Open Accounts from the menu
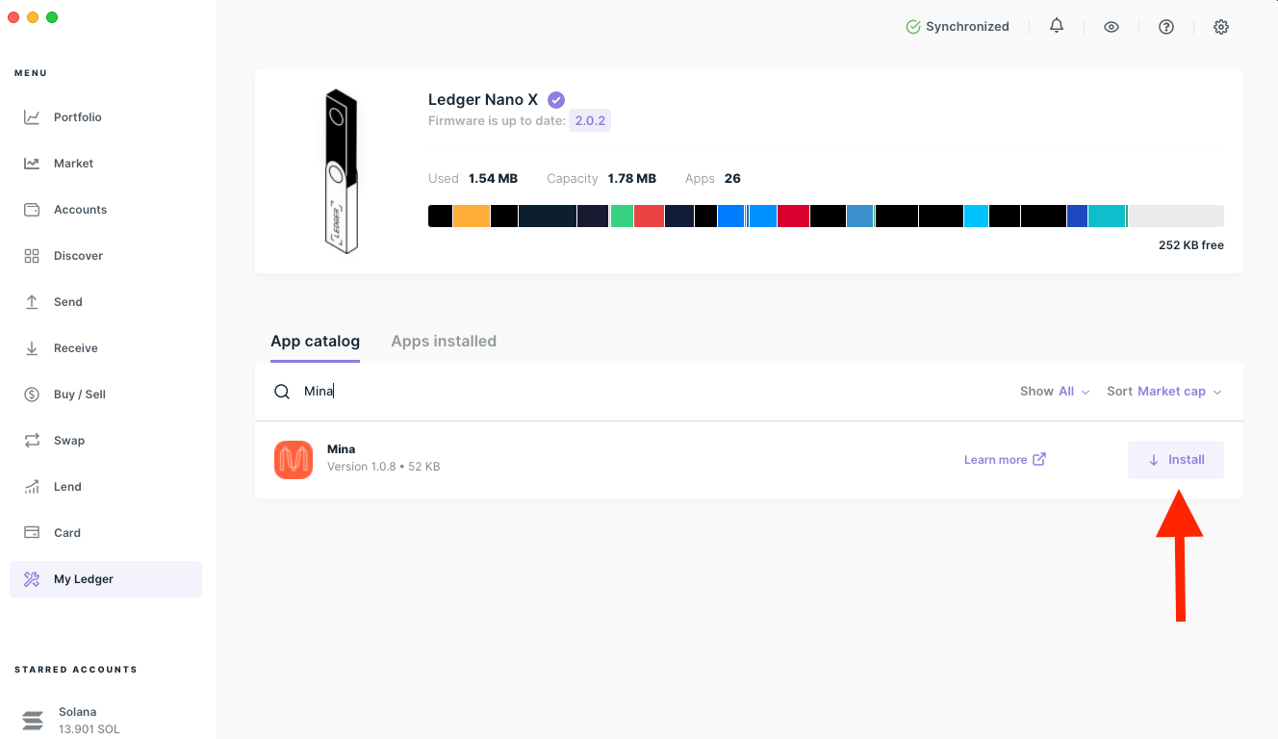 point(106,210)
